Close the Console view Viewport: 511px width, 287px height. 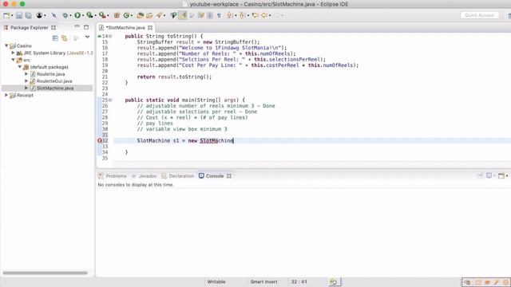229,175
